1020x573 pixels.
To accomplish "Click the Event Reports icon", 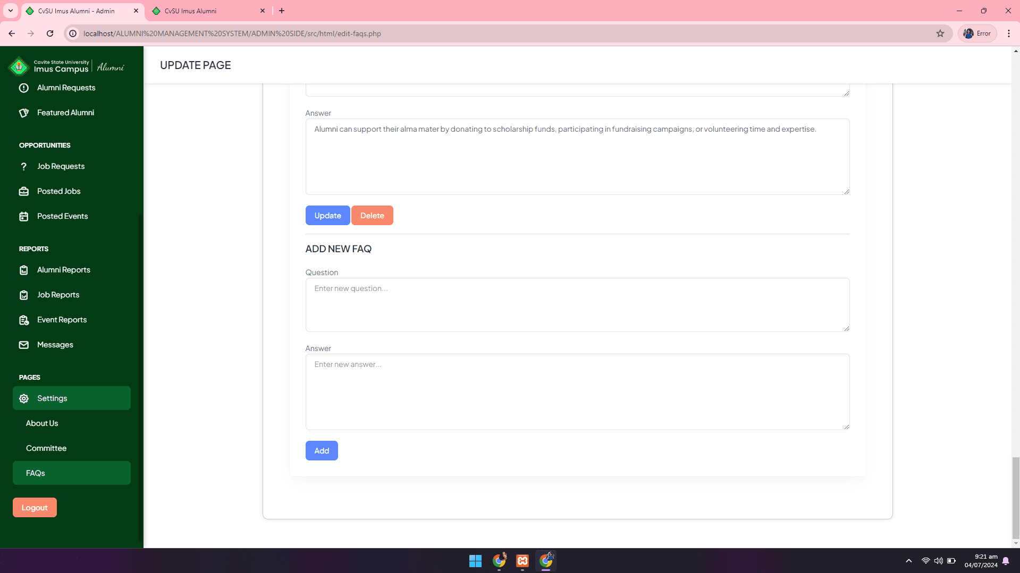I will point(24,320).
